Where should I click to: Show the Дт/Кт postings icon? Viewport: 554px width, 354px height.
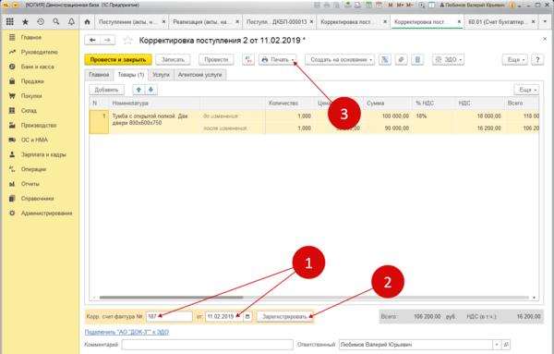248,59
